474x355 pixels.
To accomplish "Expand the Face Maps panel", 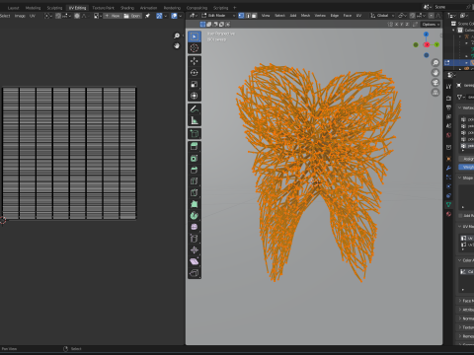I will [x=460, y=301].
